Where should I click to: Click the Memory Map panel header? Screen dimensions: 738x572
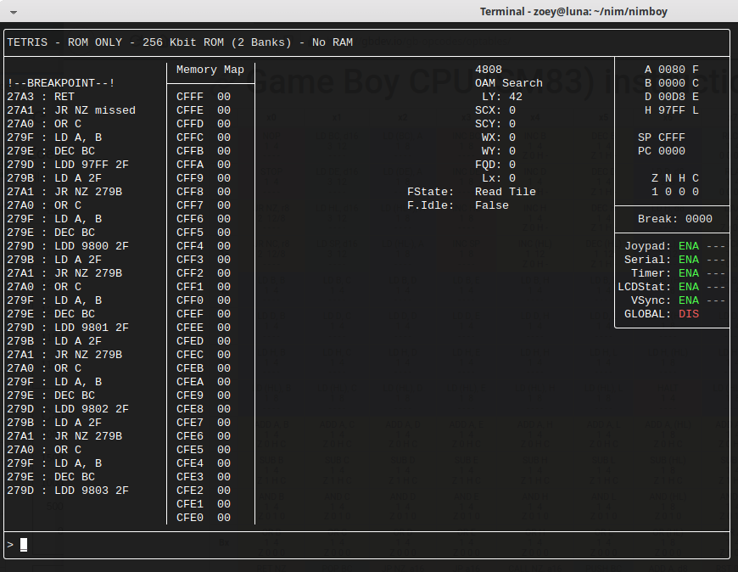click(x=210, y=71)
